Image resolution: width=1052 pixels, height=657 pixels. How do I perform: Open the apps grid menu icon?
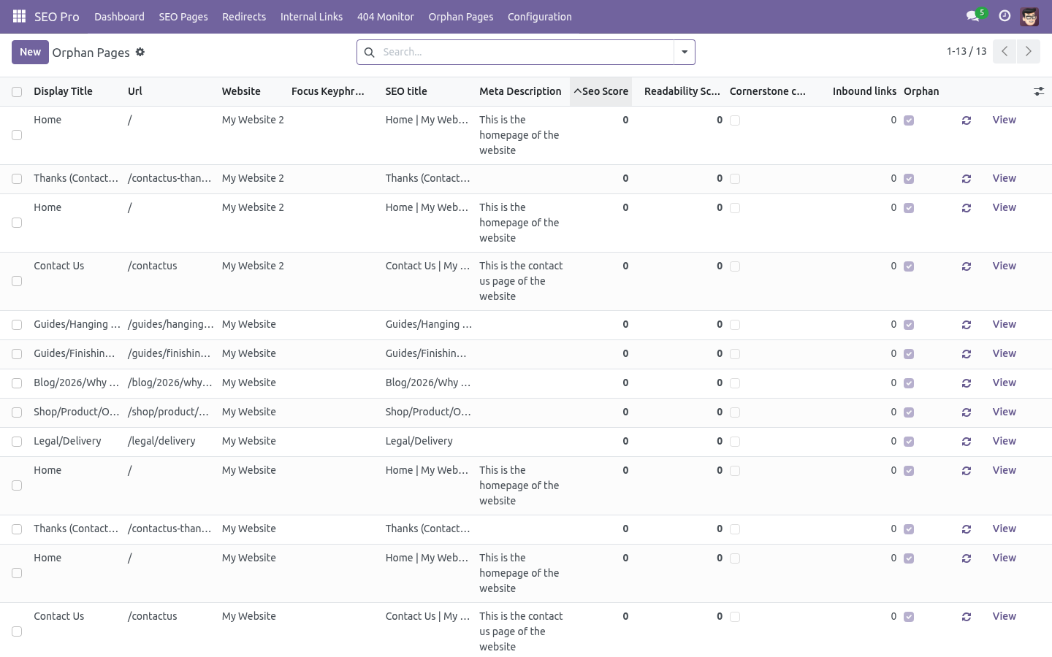point(19,16)
